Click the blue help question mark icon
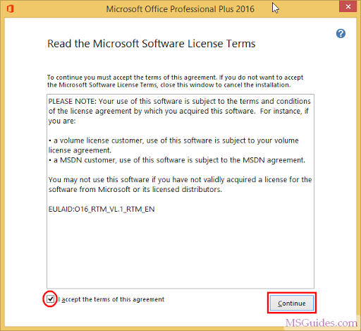This screenshot has width=361, height=331. 341,33
